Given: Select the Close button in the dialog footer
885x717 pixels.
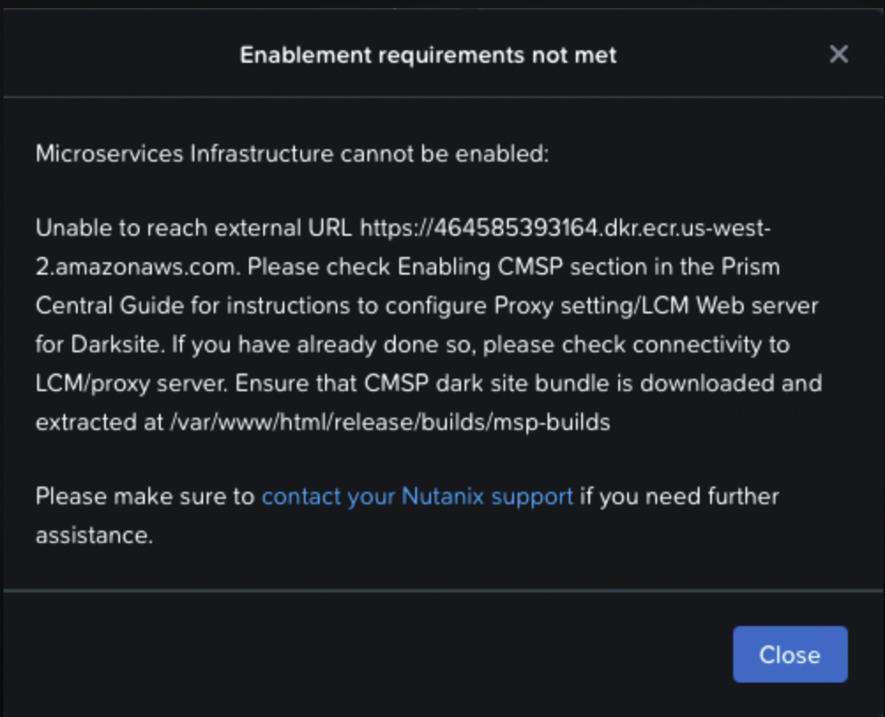Looking at the screenshot, I should point(789,654).
